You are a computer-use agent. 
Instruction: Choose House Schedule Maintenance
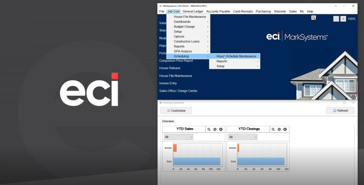click(235, 56)
